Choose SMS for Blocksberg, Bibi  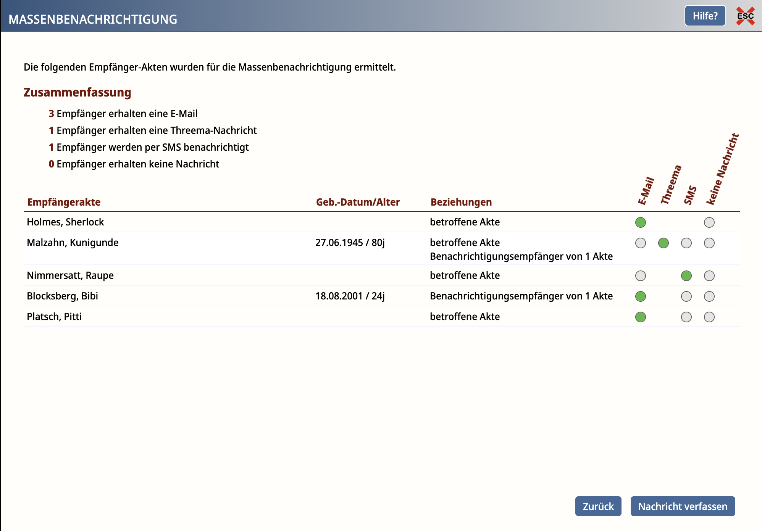pyautogui.click(x=686, y=296)
